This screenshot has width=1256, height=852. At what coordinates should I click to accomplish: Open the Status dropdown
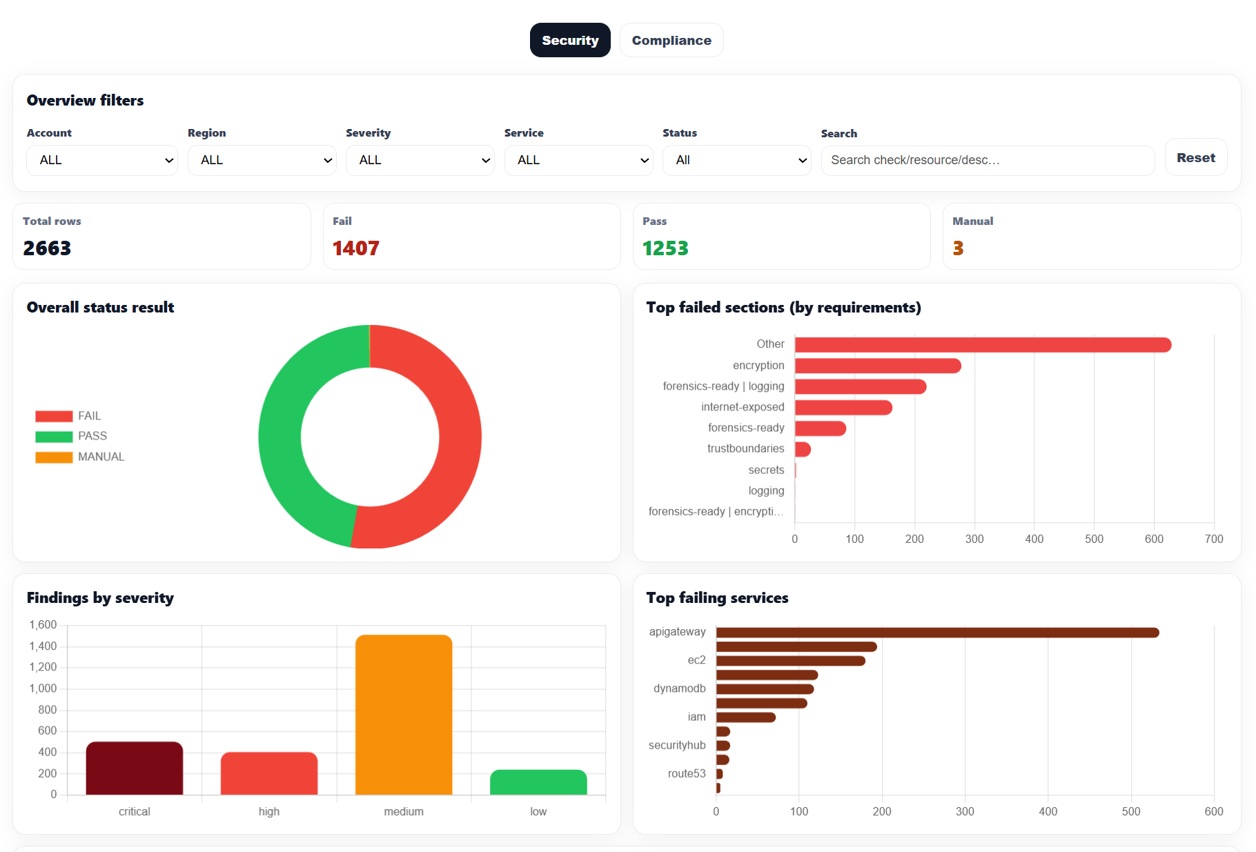click(x=736, y=159)
